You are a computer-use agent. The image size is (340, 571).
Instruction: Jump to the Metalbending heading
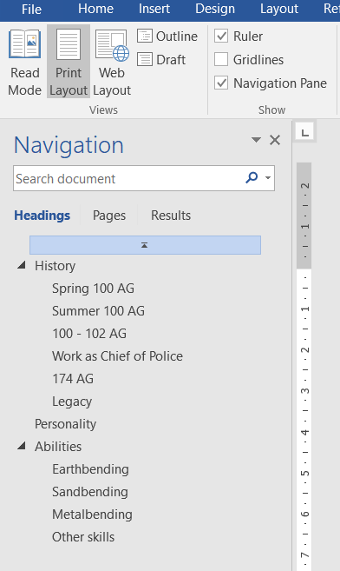coord(92,515)
